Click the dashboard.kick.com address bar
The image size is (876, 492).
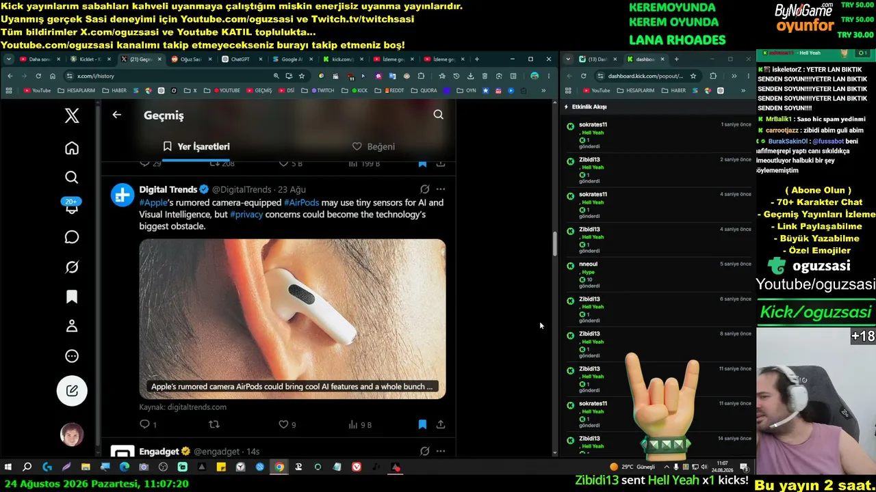[647, 76]
